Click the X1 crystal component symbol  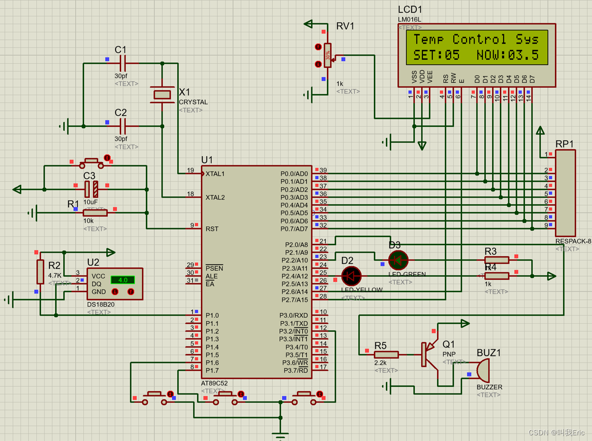(x=162, y=94)
